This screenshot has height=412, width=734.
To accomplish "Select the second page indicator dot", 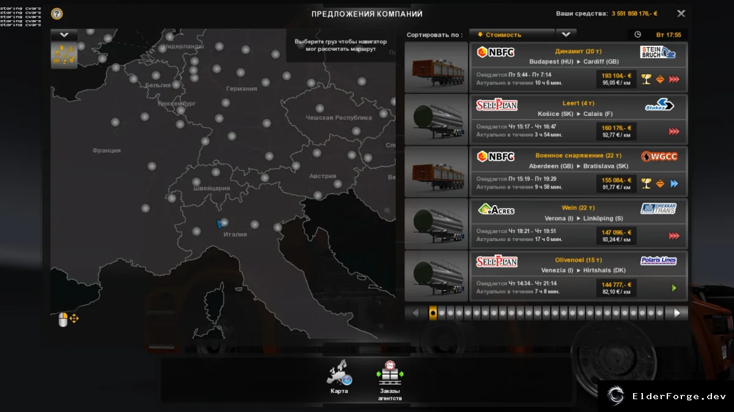I will [442, 313].
